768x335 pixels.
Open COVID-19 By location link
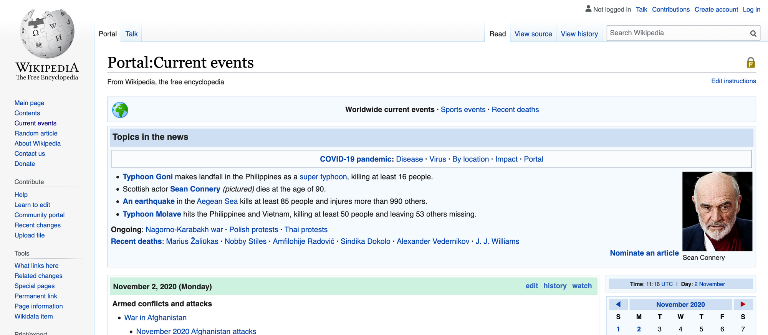tap(470, 159)
